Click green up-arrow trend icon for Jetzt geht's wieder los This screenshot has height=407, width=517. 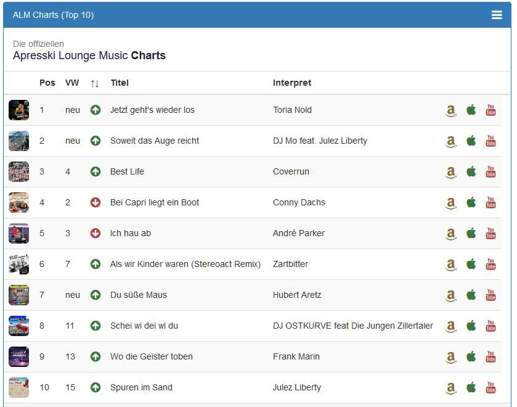click(x=96, y=110)
